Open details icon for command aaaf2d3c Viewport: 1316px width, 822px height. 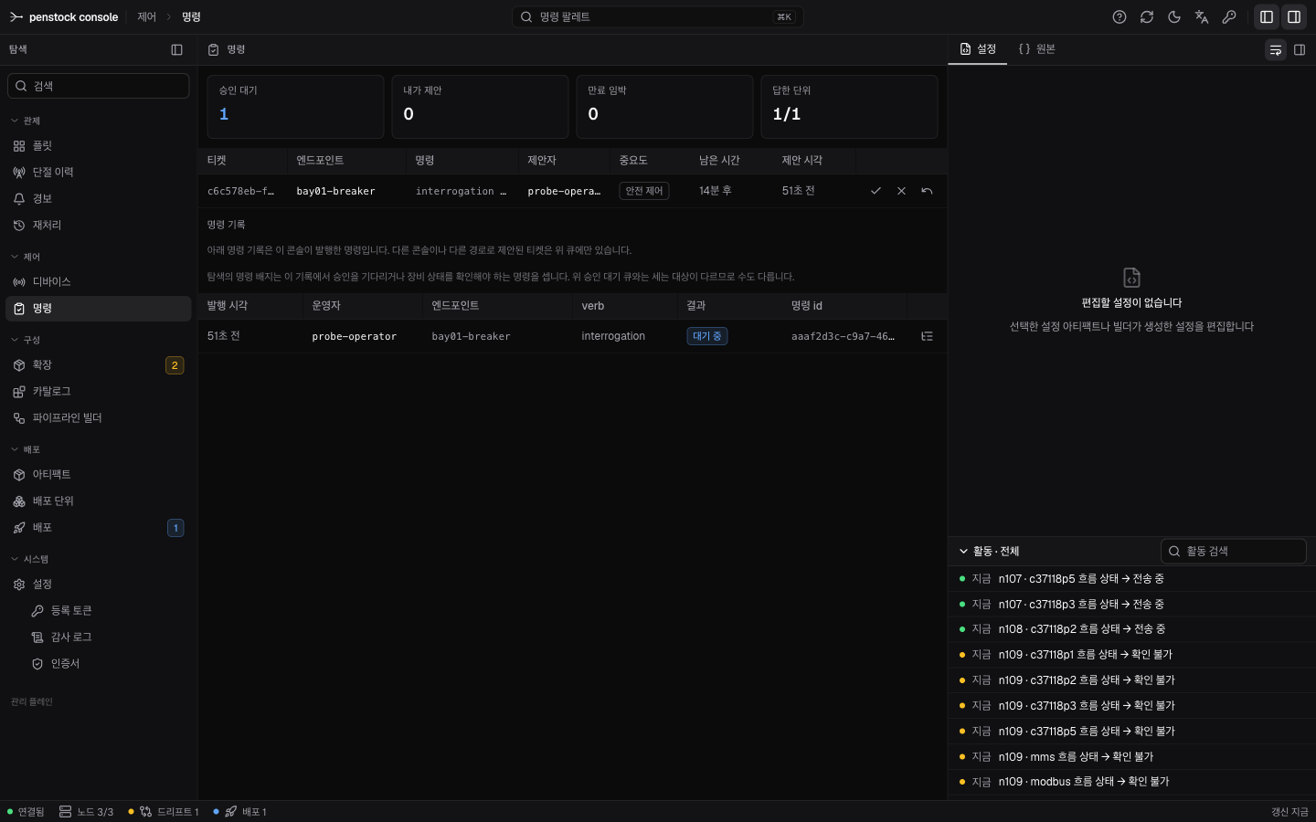click(927, 336)
